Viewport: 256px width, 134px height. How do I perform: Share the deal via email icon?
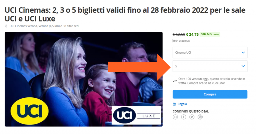click(x=175, y=117)
